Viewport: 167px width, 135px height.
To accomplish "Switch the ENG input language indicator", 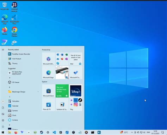I will click(148, 133).
